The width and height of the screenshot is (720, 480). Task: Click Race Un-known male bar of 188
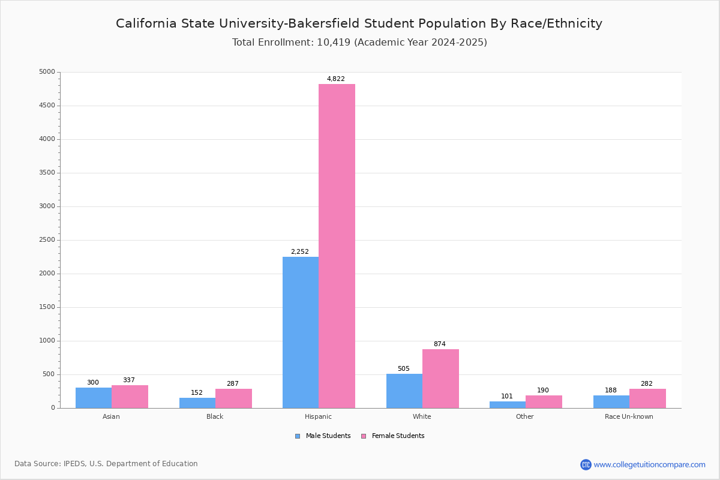click(x=611, y=402)
